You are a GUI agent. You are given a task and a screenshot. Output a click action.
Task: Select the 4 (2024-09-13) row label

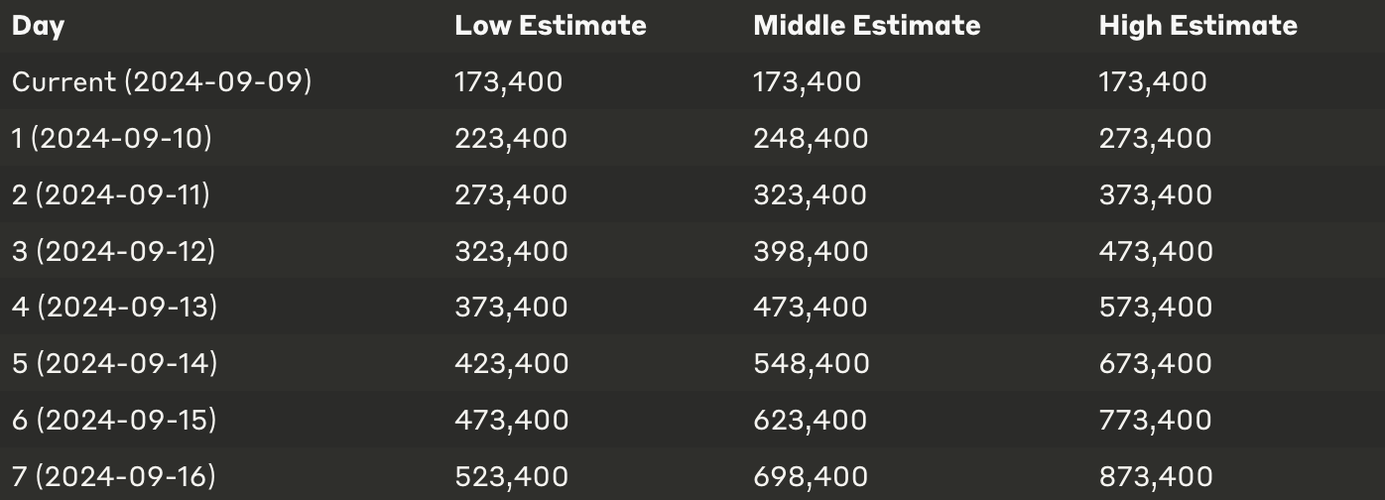[114, 308]
